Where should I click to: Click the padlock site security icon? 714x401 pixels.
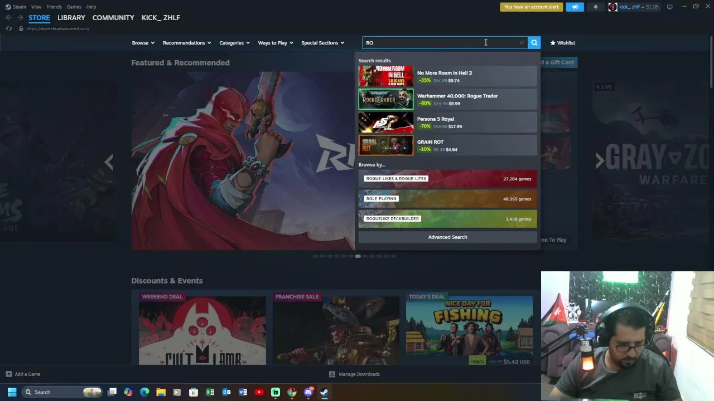[21, 28]
